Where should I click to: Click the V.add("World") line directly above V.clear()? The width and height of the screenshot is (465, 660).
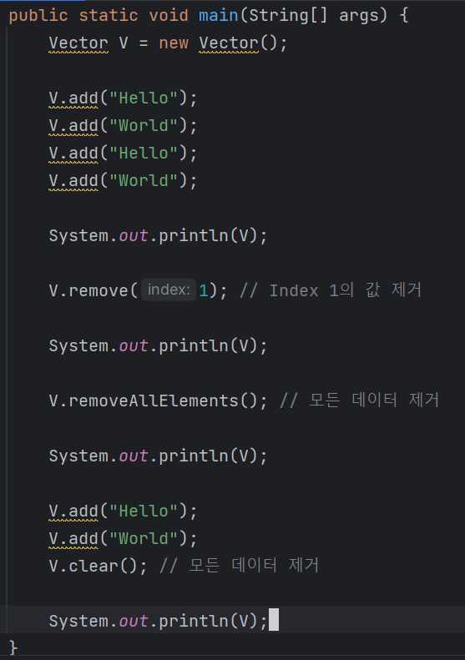[x=123, y=538]
